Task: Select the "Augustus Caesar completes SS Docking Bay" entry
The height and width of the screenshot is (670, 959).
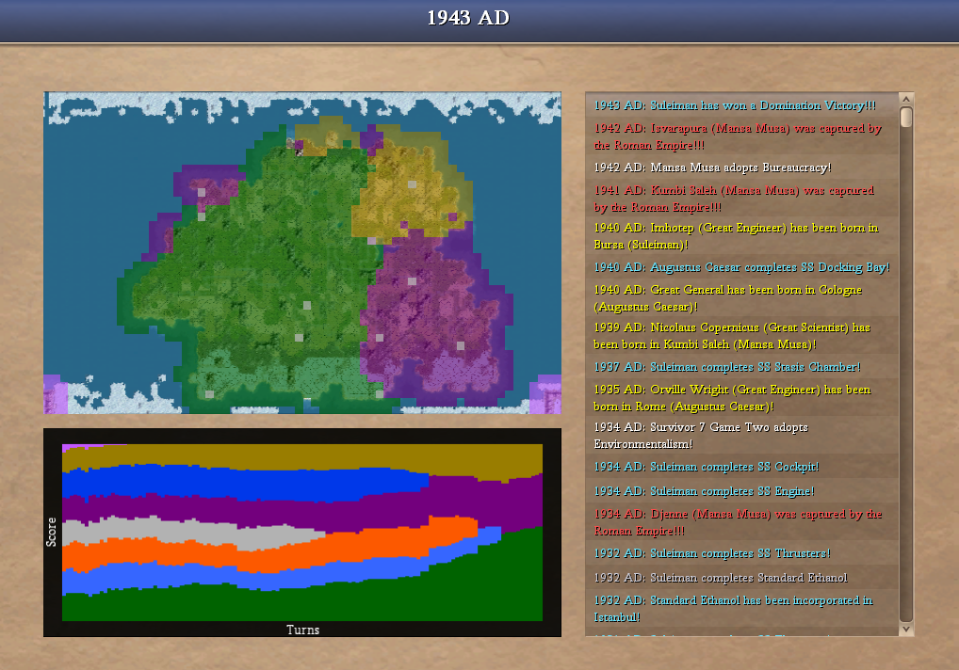Action: 741,267
